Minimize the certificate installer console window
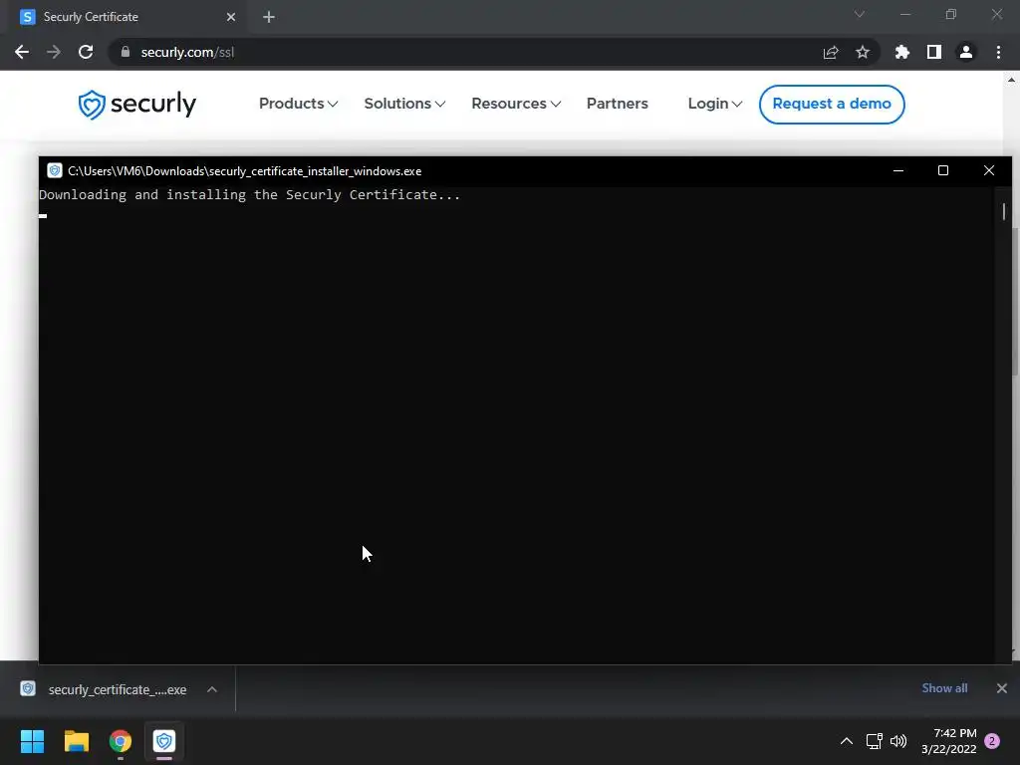Screen dimensions: 1020x765 point(898,170)
